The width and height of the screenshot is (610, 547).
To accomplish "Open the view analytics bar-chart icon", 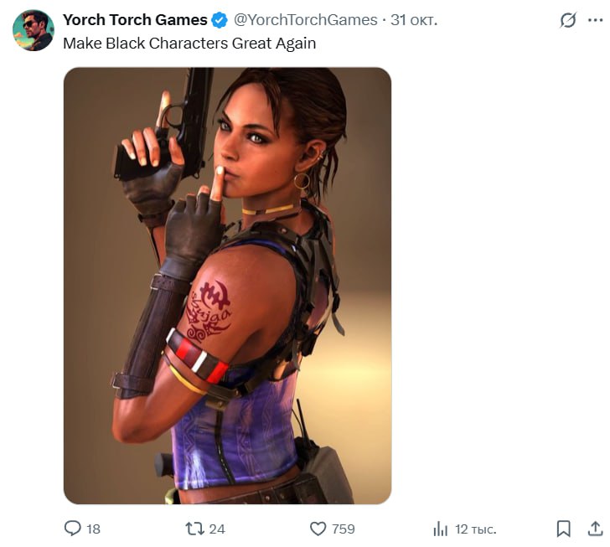I will (x=441, y=529).
